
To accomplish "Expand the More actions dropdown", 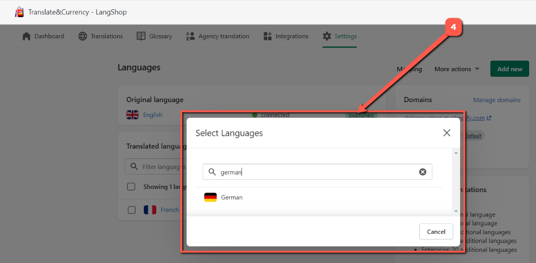I will point(457,69).
